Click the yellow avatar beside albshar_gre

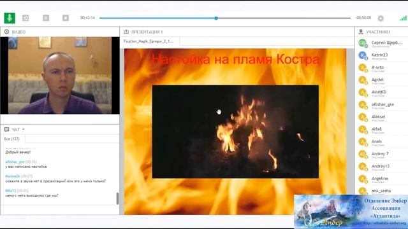click(363, 104)
